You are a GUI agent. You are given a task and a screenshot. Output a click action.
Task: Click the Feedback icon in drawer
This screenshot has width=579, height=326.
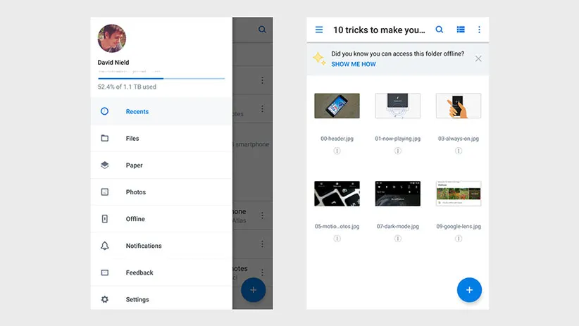[105, 272]
